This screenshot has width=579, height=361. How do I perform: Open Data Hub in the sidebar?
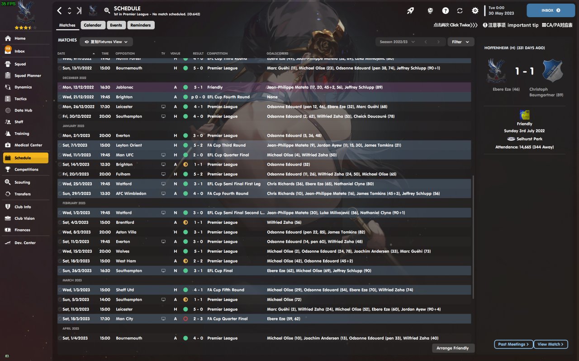pyautogui.click(x=26, y=111)
